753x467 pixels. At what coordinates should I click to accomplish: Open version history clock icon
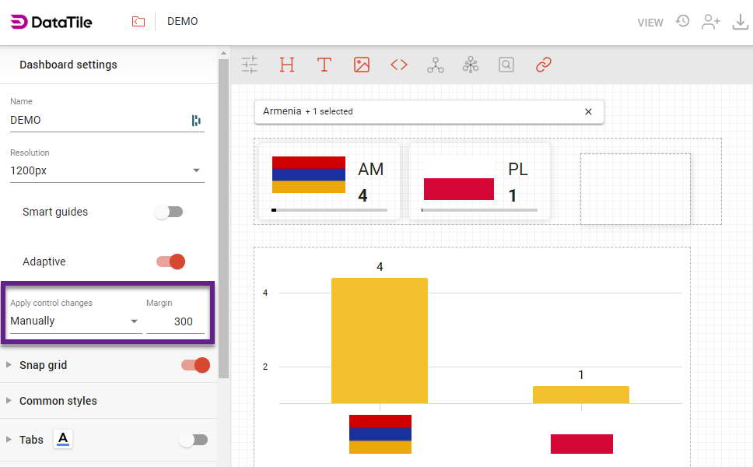(682, 21)
